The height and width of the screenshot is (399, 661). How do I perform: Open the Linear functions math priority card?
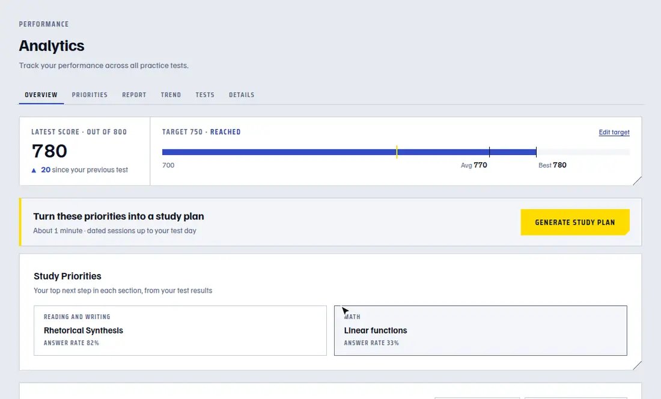coord(481,330)
